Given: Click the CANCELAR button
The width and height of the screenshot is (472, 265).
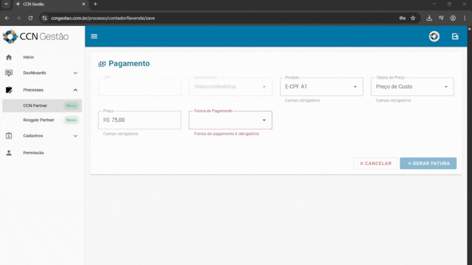Looking at the screenshot, I should tap(375, 163).
